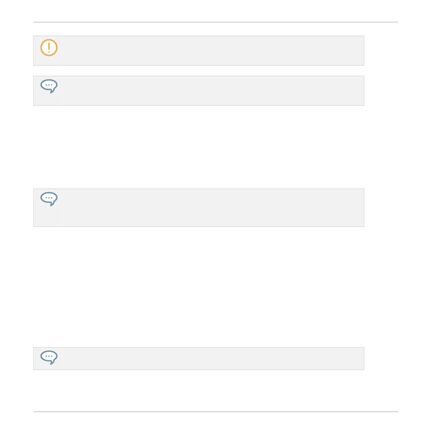
Task: Click the horizontal footer rule line
Action: [216, 412]
